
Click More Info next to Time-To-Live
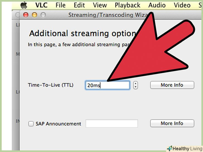(172, 85)
